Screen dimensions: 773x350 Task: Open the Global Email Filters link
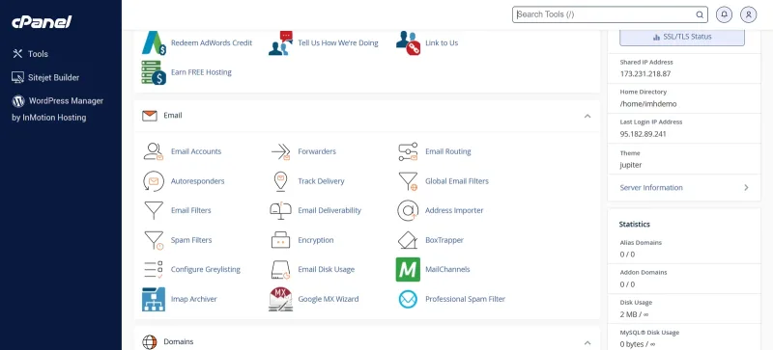point(457,181)
